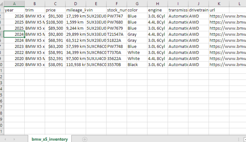This screenshot has width=246, height=142.
Task: Select the price cell $58,991
Action: 55,52
